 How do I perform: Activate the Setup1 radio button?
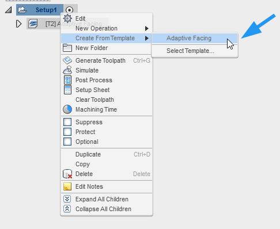tap(69, 10)
